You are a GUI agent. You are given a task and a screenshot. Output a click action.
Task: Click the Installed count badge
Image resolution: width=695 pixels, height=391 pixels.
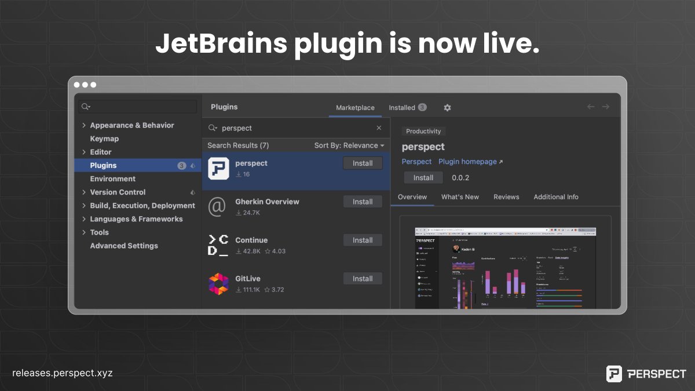point(422,107)
